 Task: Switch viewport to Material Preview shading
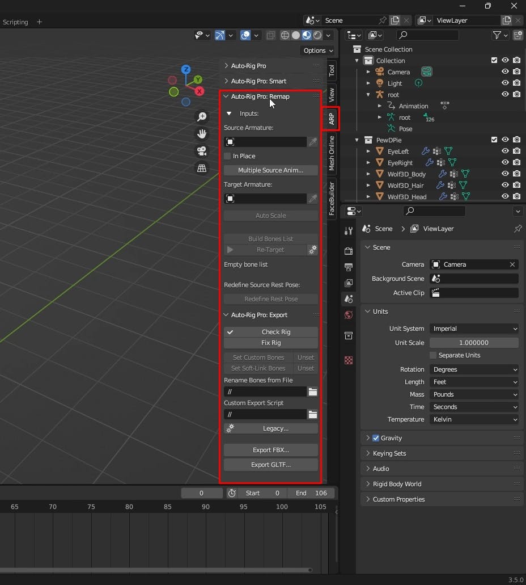[306, 35]
